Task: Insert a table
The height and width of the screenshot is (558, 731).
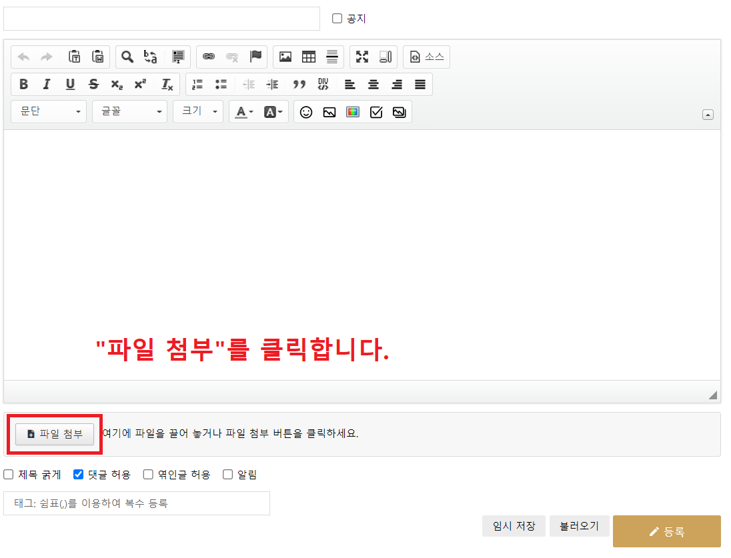Action: tap(309, 57)
